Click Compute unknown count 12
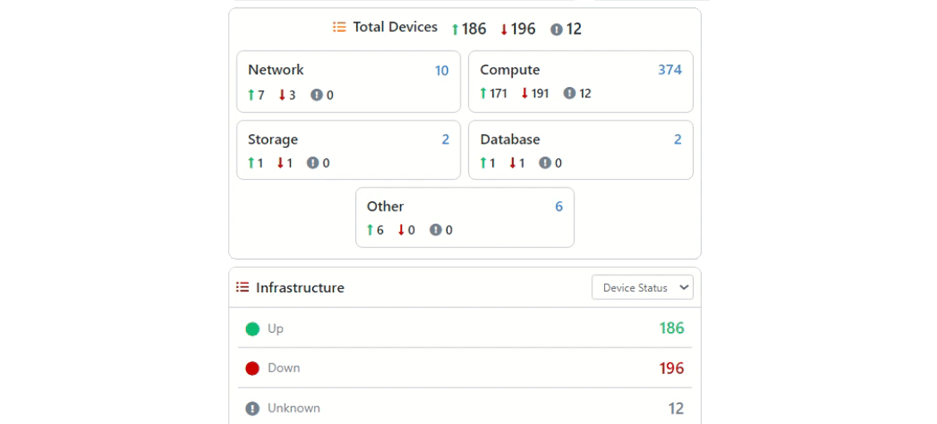Viewport: 937px width, 424px height. coord(585,93)
